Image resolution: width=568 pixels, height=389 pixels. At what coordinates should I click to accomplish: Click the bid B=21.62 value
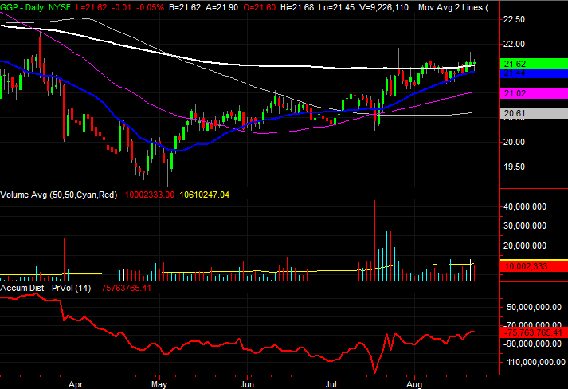click(x=185, y=7)
